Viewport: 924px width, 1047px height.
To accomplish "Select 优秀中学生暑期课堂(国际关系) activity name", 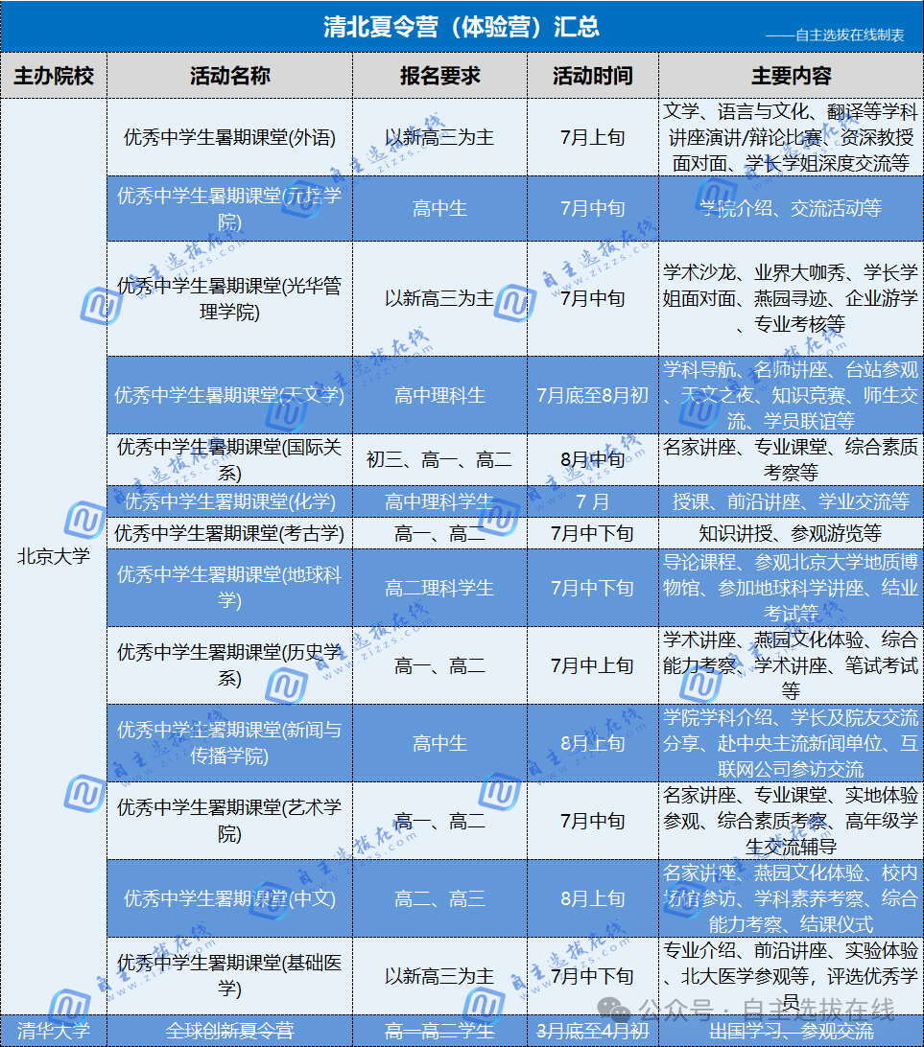I will tap(230, 459).
